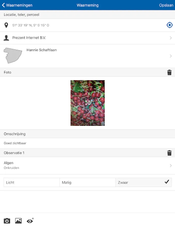Enlarge the cherries photo preview

87,103
